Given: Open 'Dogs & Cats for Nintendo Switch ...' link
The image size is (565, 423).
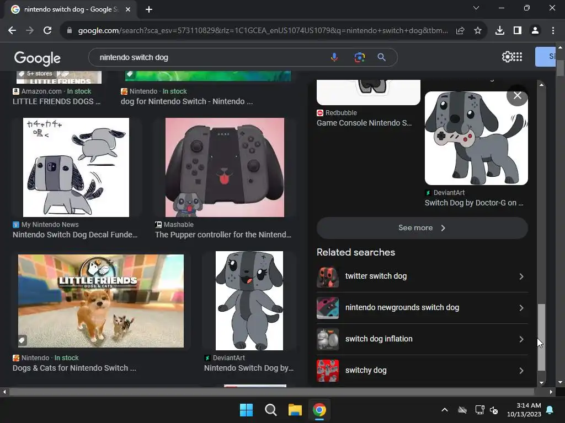Looking at the screenshot, I should pos(74,368).
